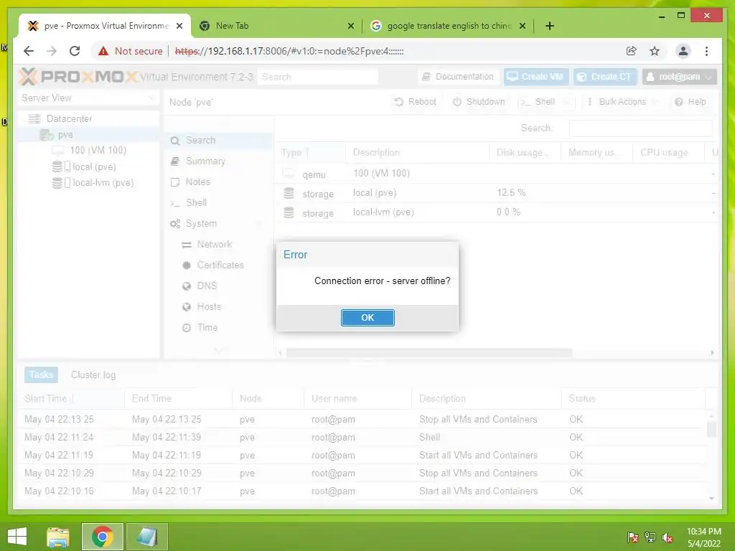
Task: Close the New Tab tab
Action: coord(350,27)
